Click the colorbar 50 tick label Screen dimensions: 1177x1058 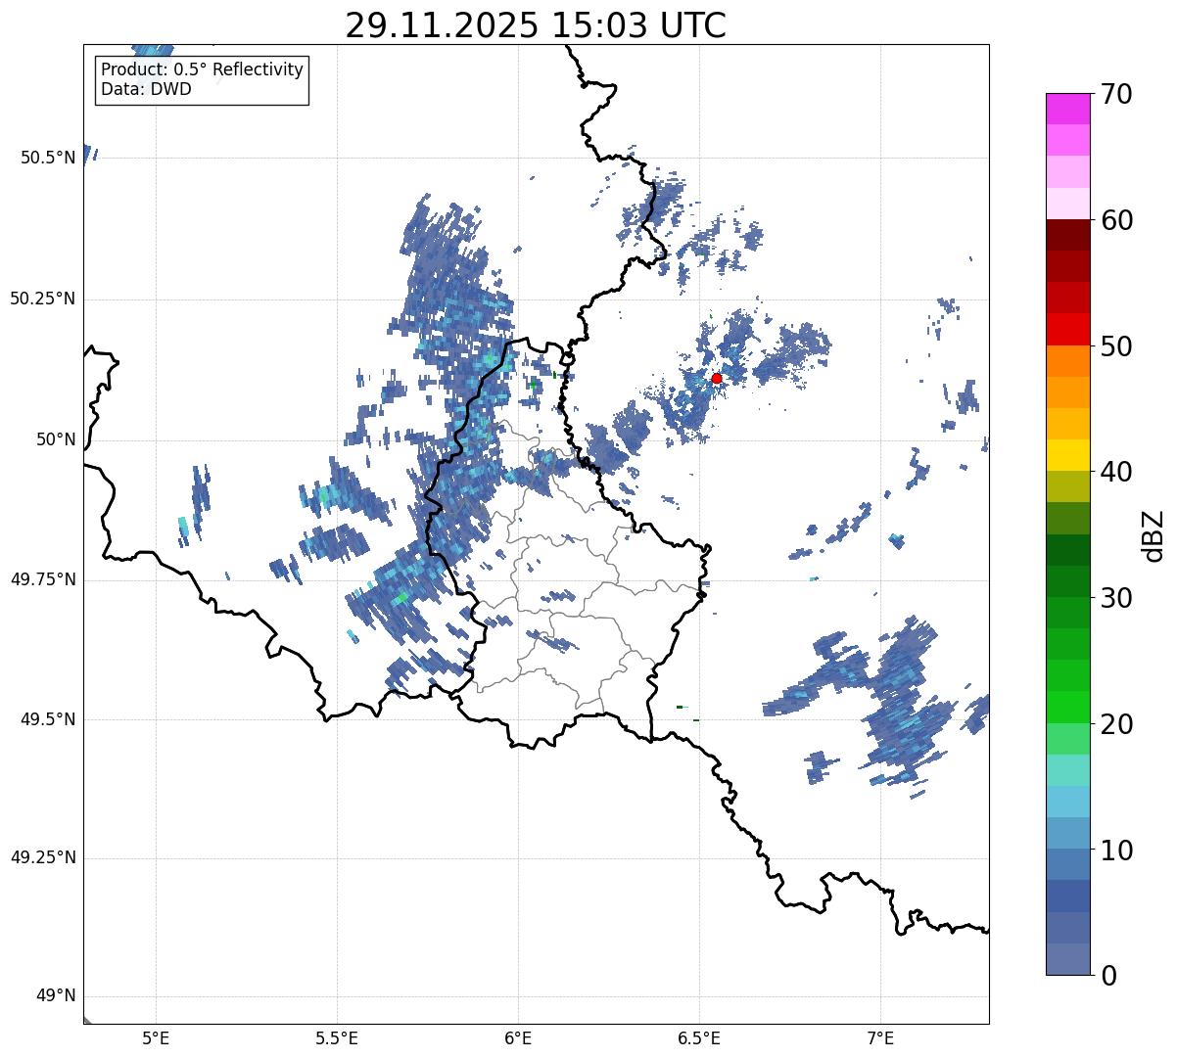tap(1116, 346)
